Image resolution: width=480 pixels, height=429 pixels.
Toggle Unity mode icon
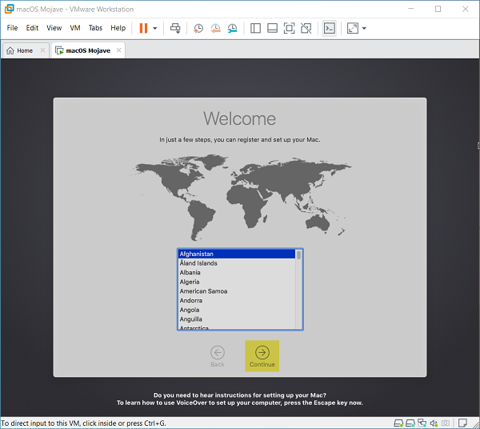pyautogui.click(x=306, y=28)
